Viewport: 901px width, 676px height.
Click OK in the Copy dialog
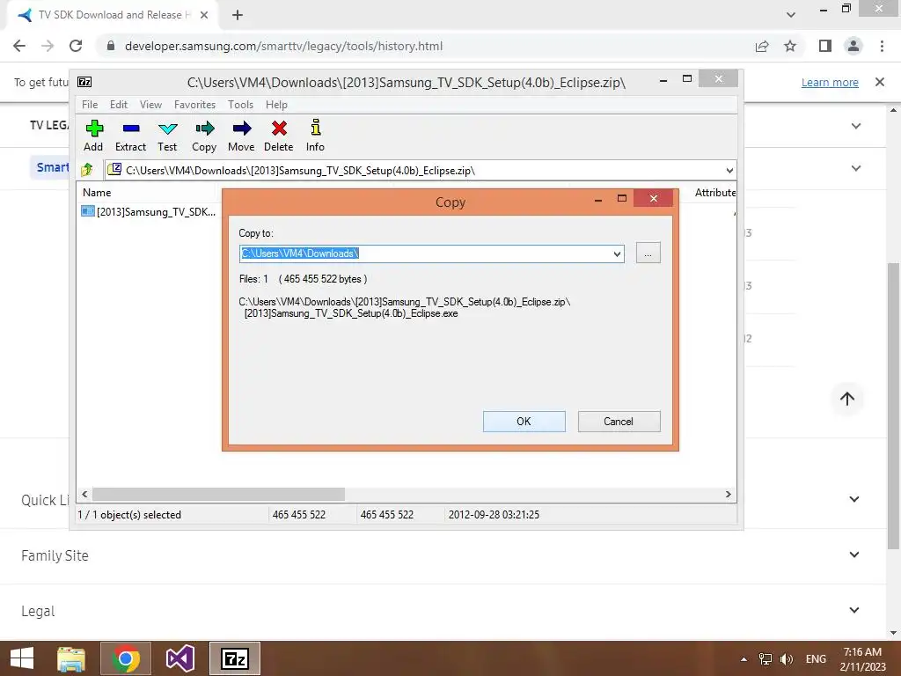[524, 422]
